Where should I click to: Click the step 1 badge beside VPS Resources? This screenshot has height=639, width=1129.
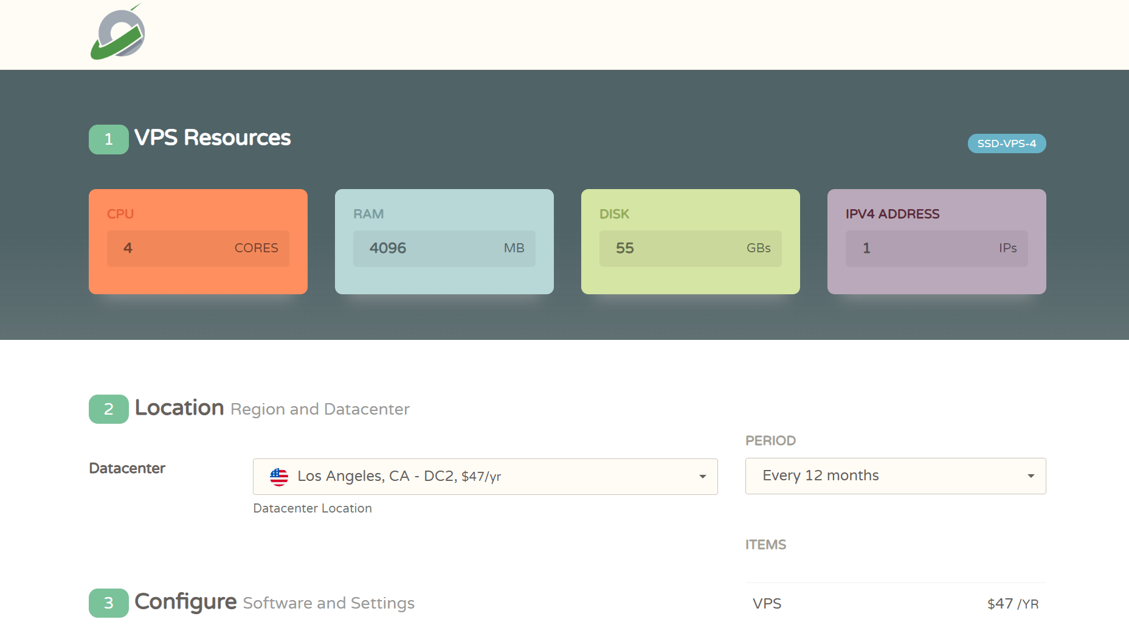pyautogui.click(x=108, y=139)
